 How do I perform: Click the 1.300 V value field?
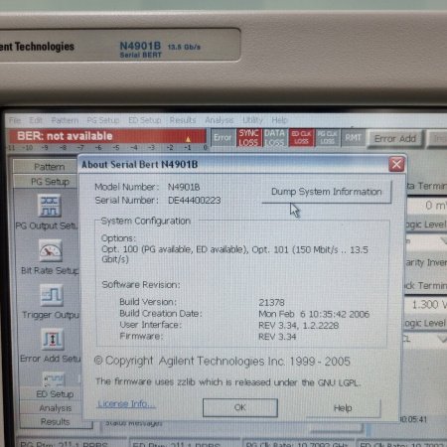(x=426, y=304)
